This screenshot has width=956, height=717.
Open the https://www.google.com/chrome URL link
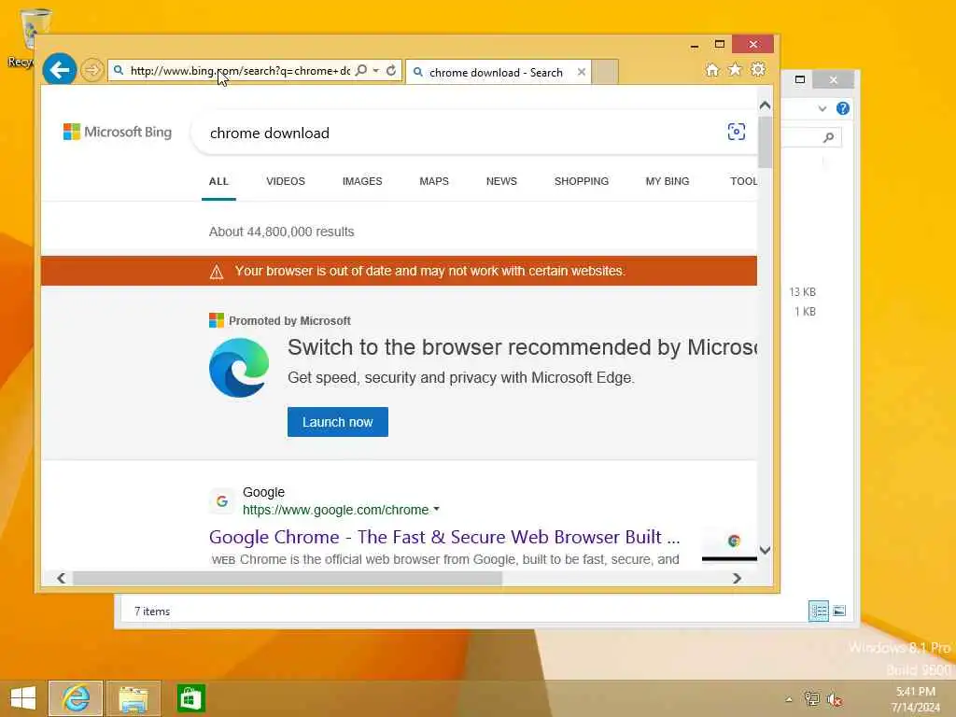click(335, 510)
